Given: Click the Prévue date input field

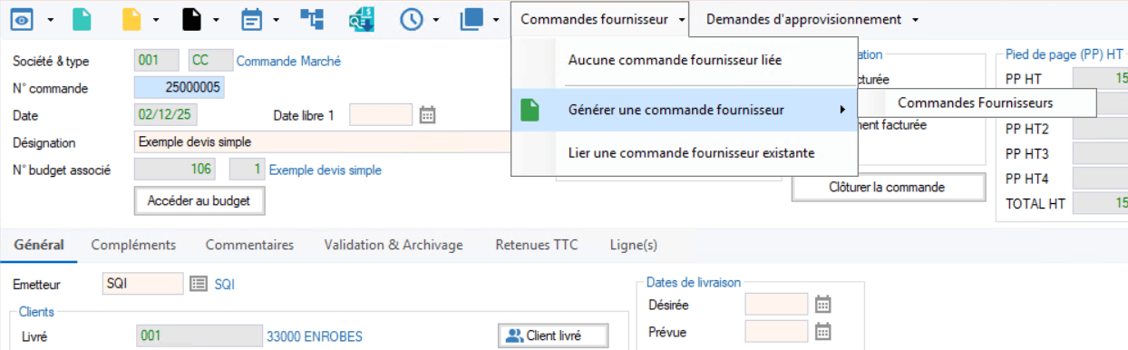Looking at the screenshot, I should [776, 331].
